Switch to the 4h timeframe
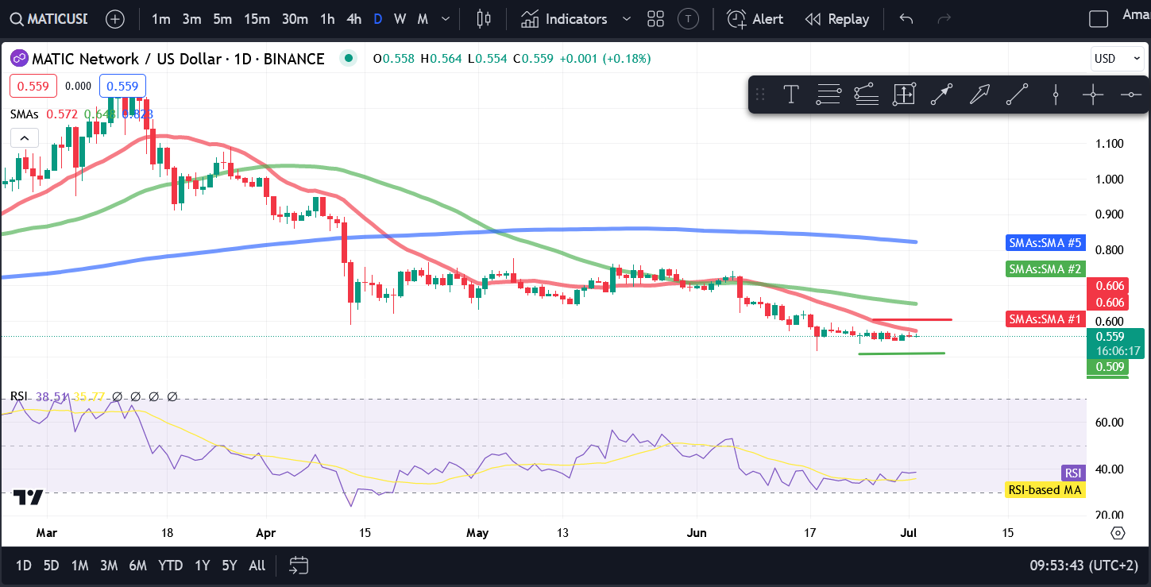The width and height of the screenshot is (1151, 587). (354, 19)
